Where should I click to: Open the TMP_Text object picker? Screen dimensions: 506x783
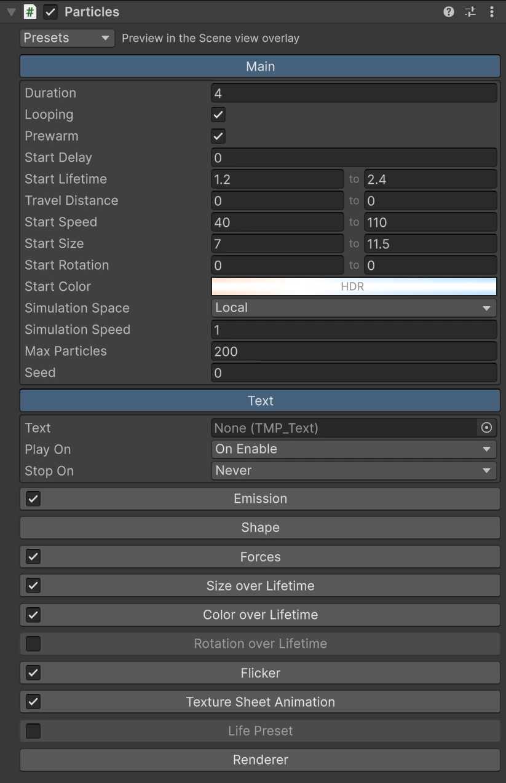click(x=487, y=428)
